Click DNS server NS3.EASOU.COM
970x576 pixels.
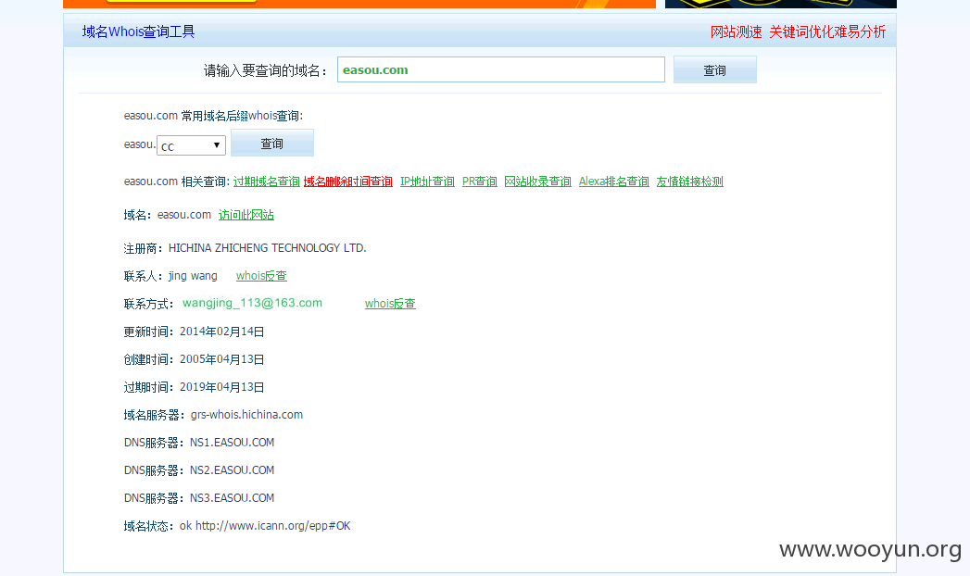(232, 498)
